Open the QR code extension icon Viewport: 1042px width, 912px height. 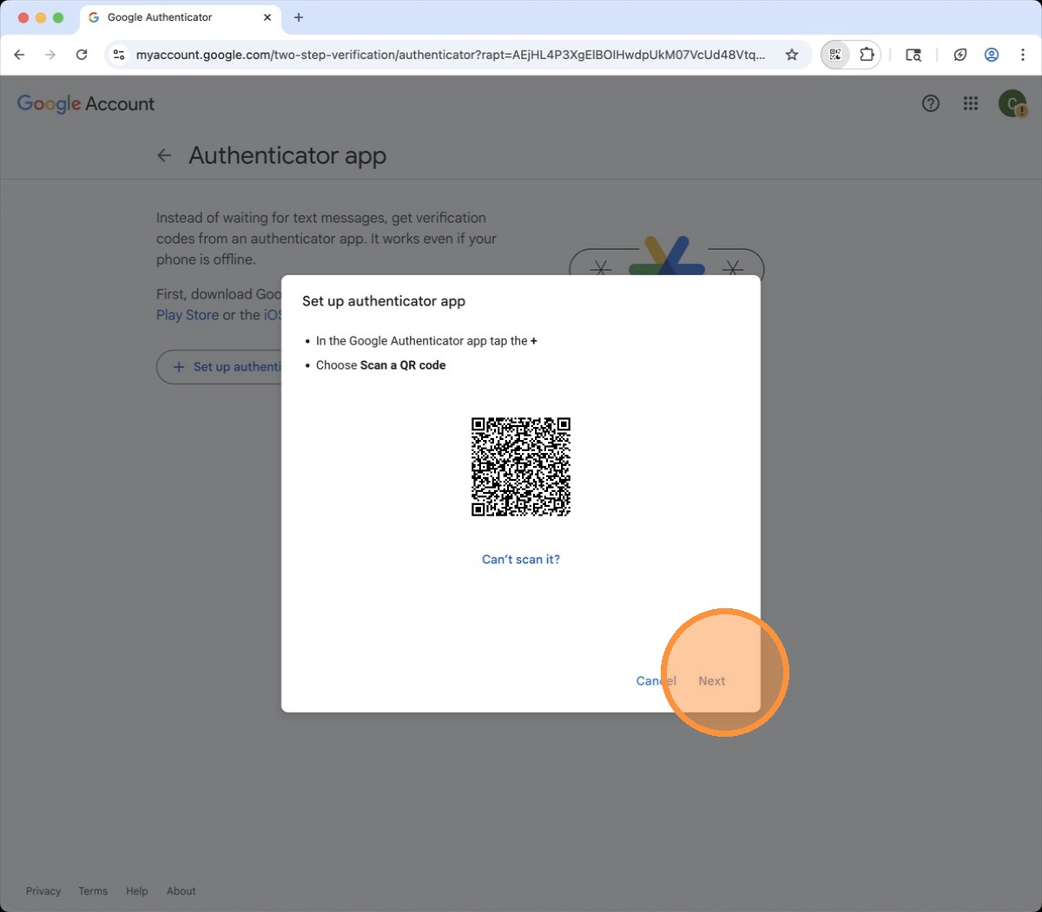[x=835, y=55]
